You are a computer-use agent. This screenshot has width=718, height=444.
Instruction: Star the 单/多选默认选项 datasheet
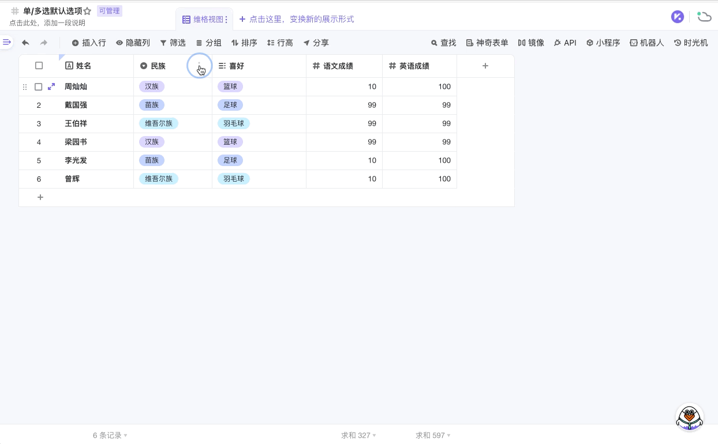[87, 11]
